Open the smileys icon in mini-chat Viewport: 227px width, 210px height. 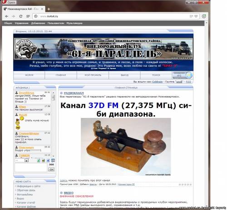pyautogui.click(x=43, y=161)
